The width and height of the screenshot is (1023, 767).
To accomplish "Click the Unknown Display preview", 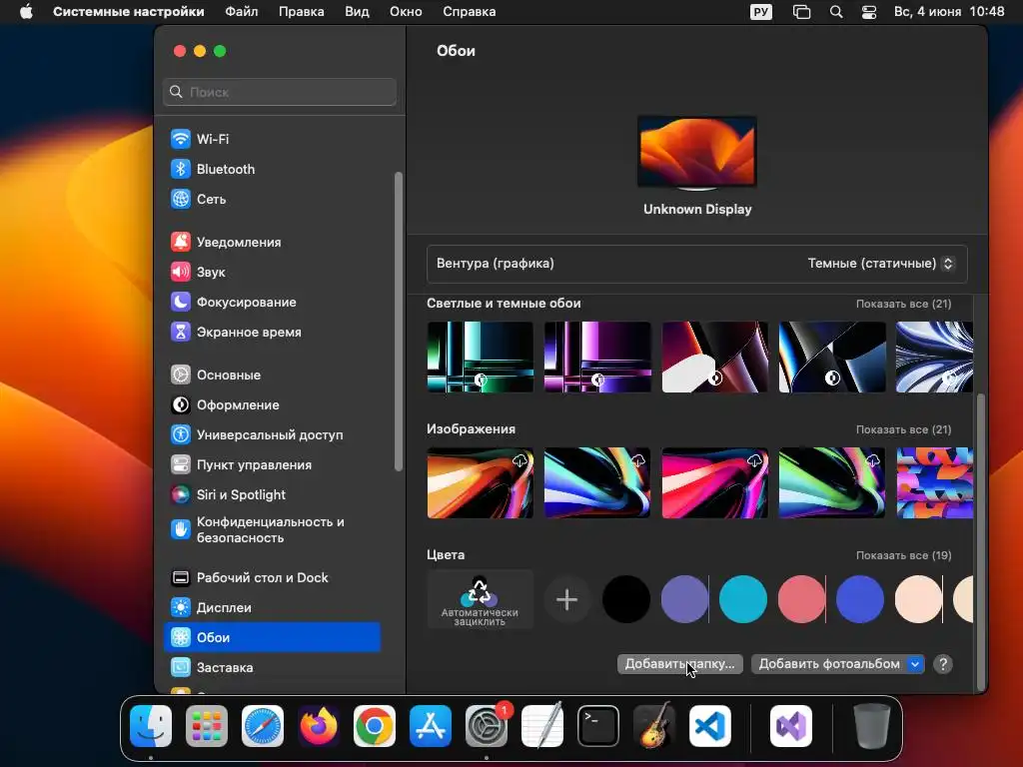I will 697,153.
